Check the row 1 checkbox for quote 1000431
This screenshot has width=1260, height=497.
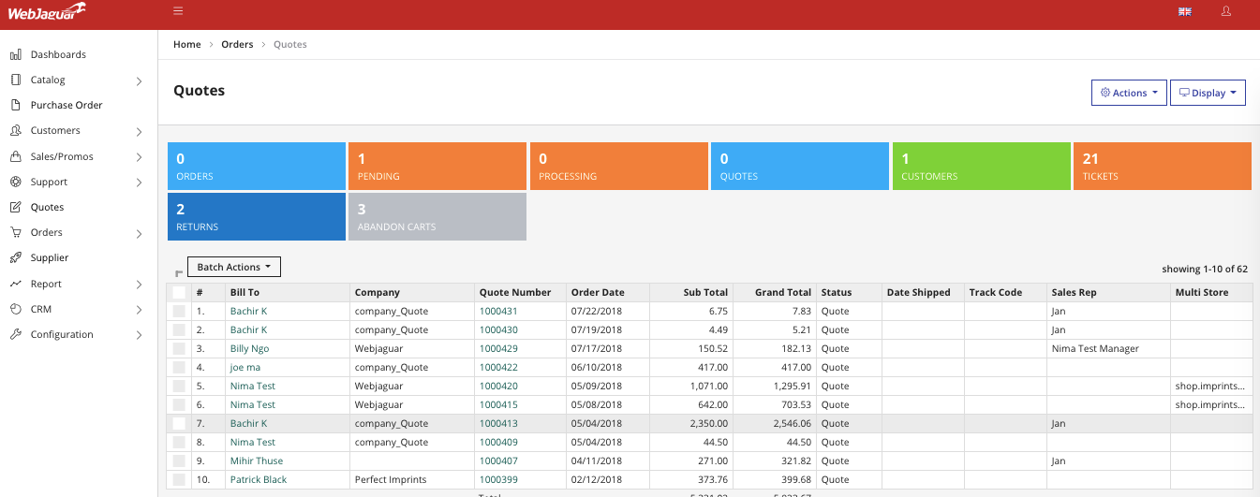click(x=179, y=311)
